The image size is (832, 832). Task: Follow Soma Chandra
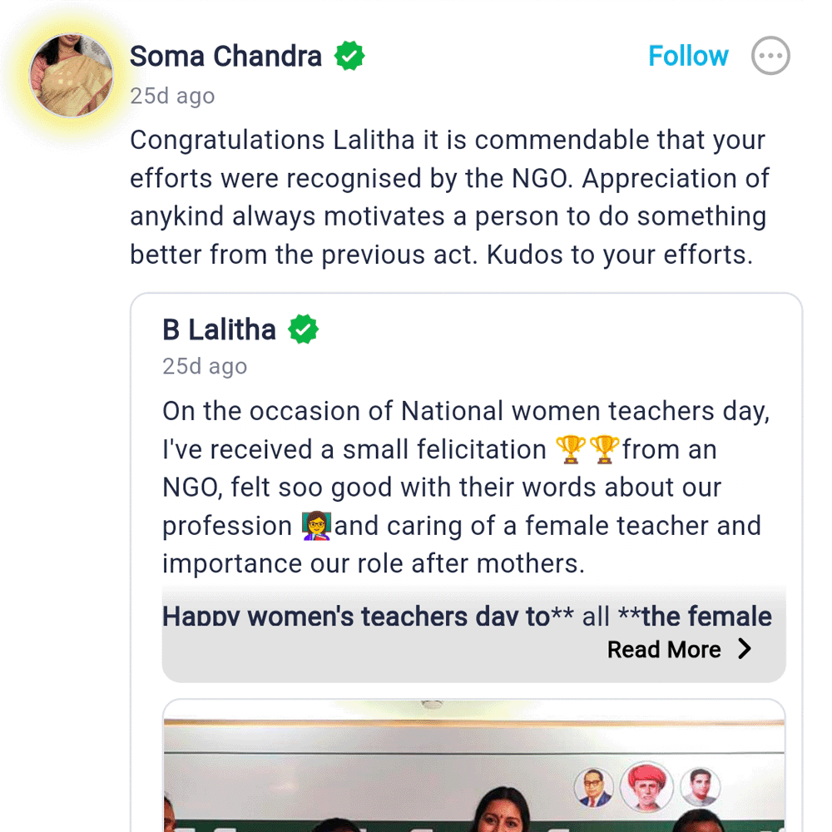688,57
